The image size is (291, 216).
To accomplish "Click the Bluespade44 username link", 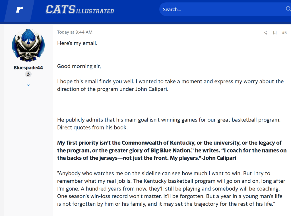I will (28, 67).
